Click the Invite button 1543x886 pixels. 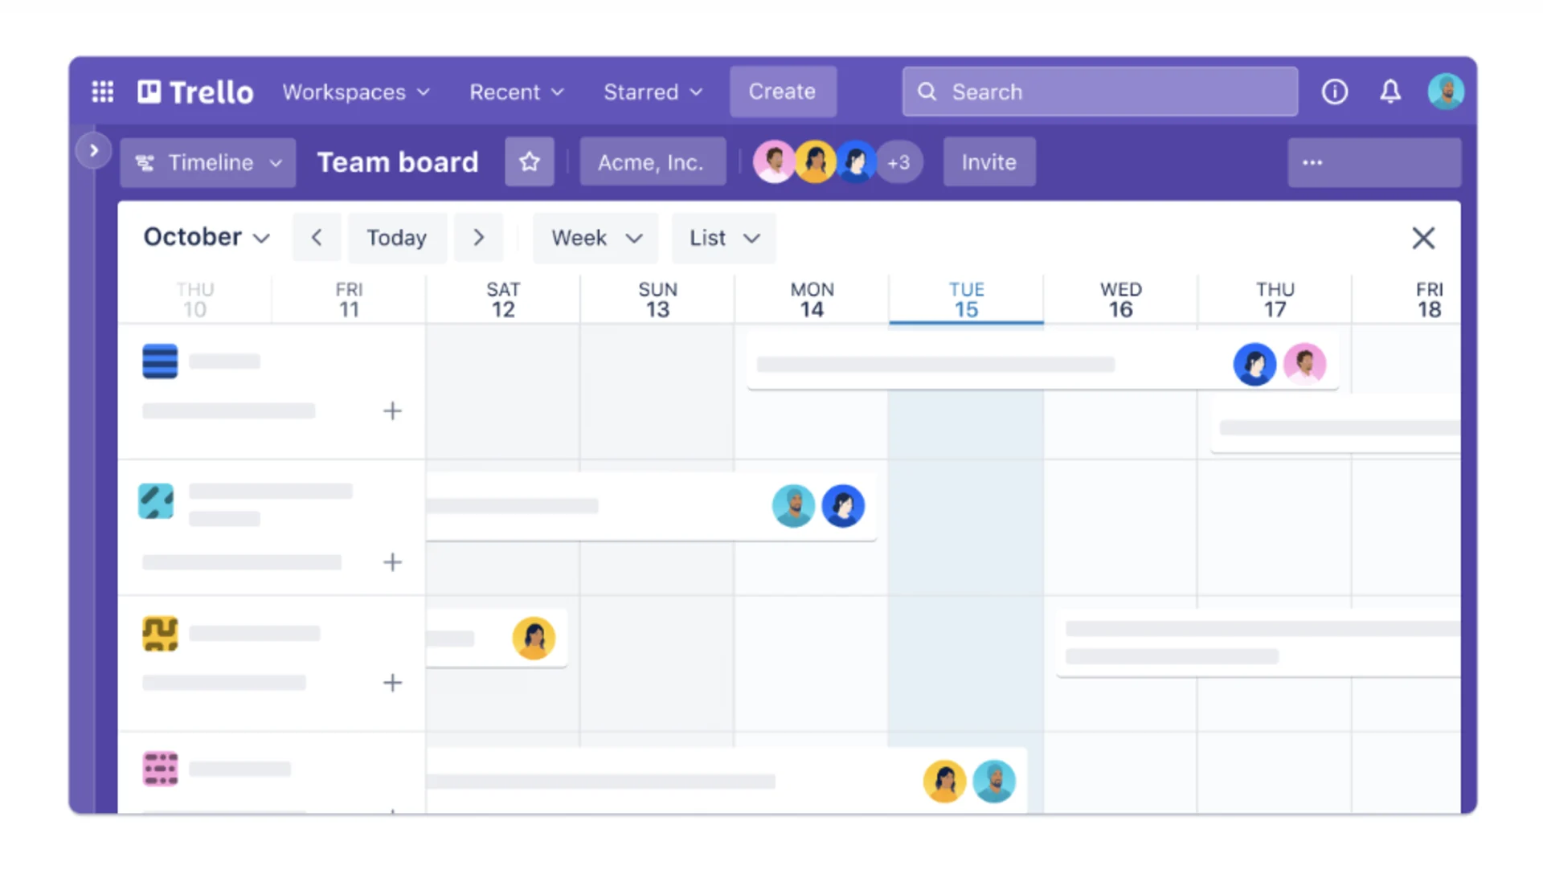988,161
